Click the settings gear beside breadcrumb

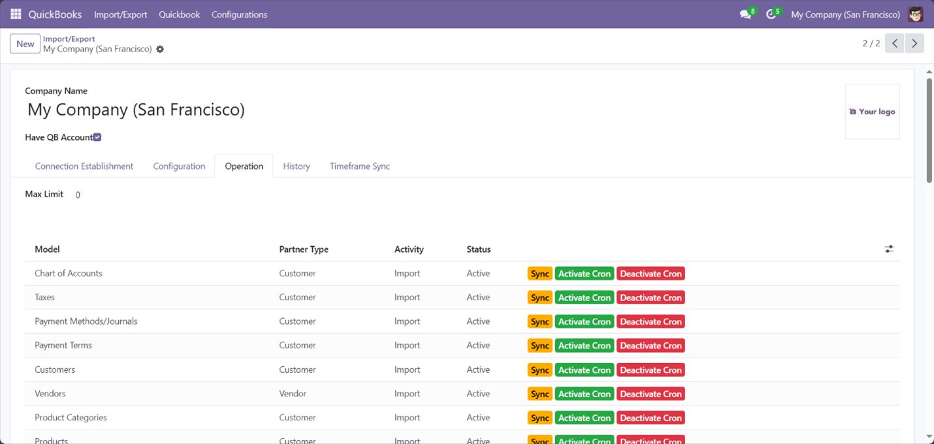click(x=159, y=49)
